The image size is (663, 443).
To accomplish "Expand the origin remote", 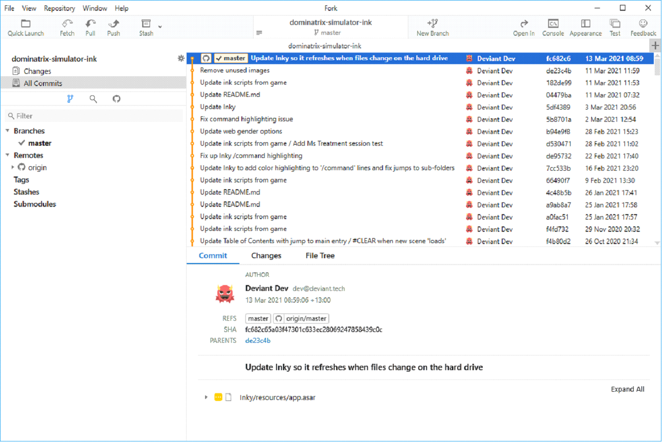I will [x=13, y=167].
